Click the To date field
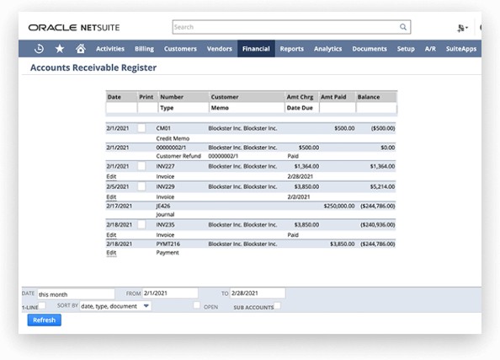Image resolution: width=500 pixels, height=360 pixels. 258,293
